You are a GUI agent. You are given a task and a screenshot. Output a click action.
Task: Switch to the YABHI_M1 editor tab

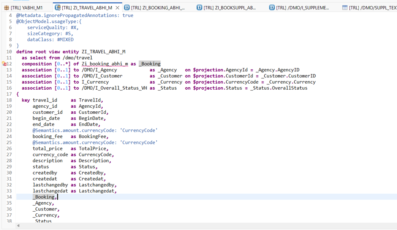click(x=24, y=8)
